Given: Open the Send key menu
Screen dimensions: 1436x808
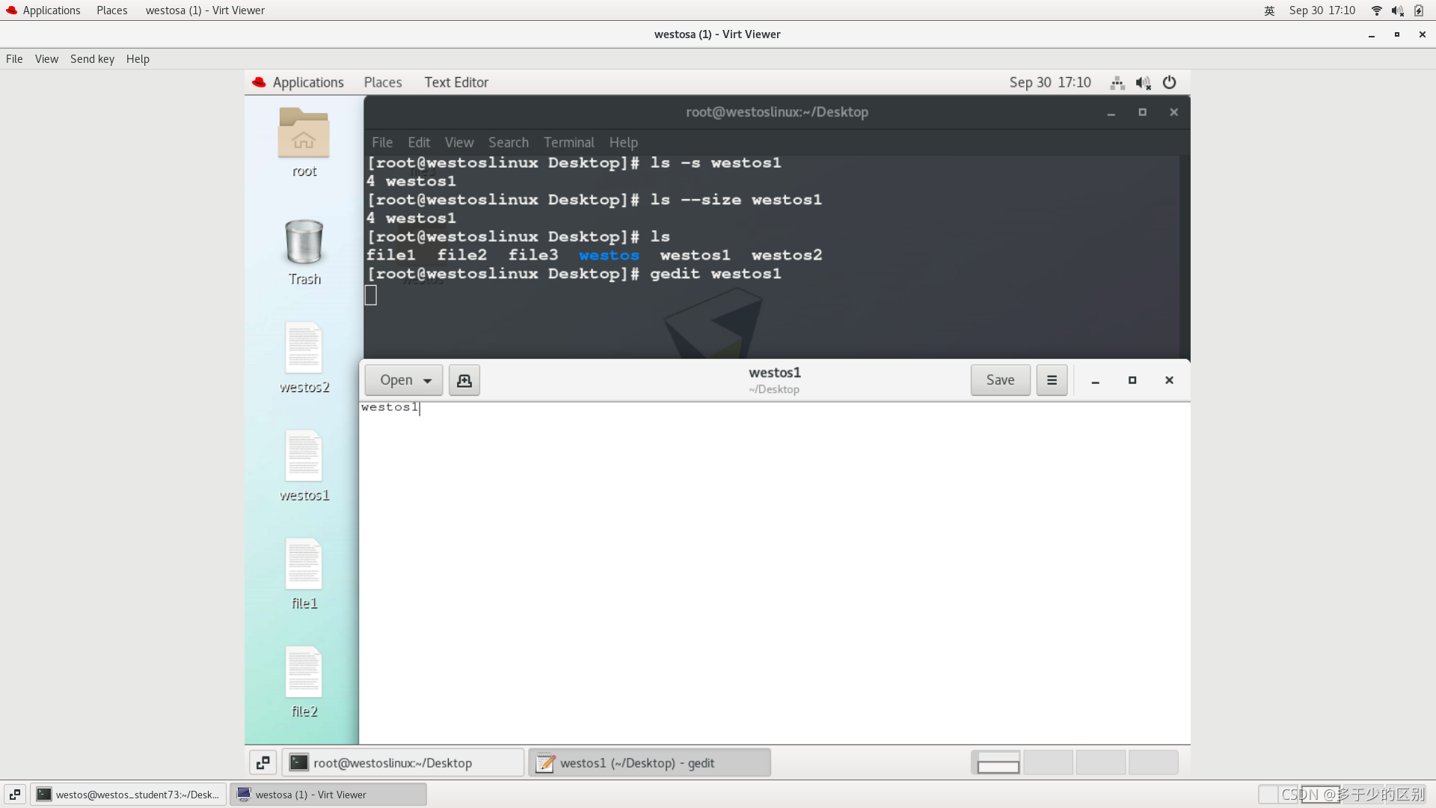Looking at the screenshot, I should click(92, 59).
